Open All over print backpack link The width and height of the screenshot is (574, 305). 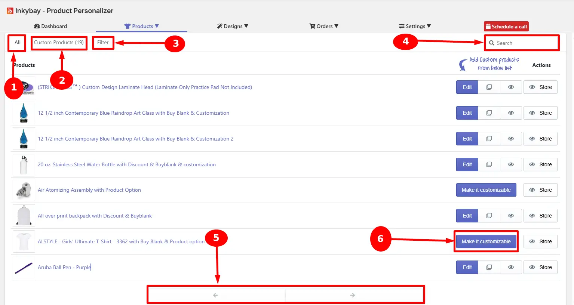point(95,216)
